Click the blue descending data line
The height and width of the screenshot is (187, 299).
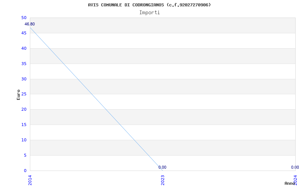96,99
